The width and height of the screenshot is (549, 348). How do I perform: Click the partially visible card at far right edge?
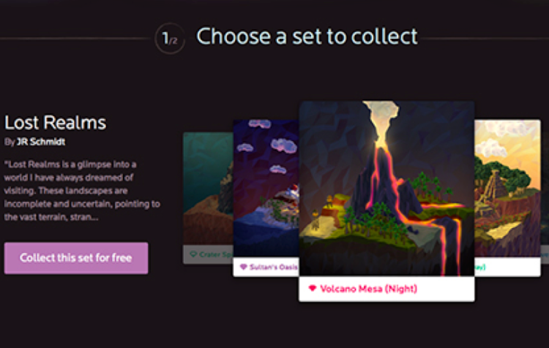[545, 196]
